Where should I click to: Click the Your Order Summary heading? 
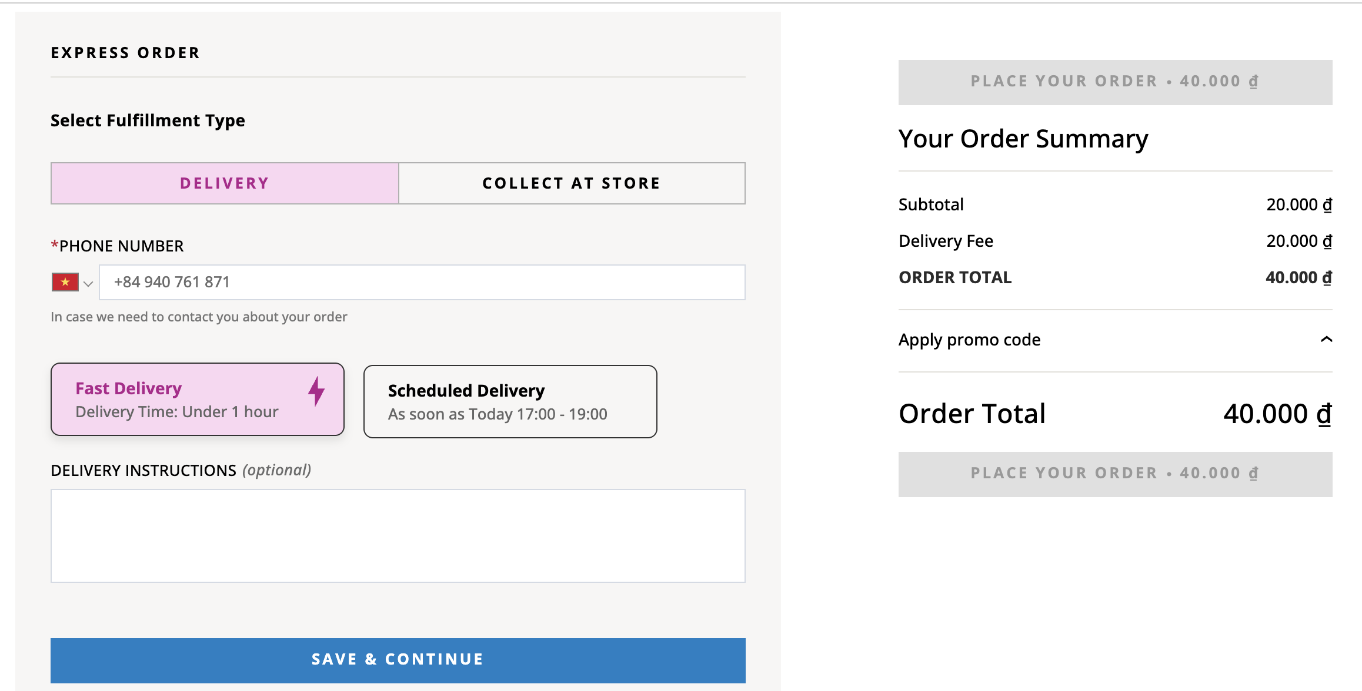point(1023,140)
